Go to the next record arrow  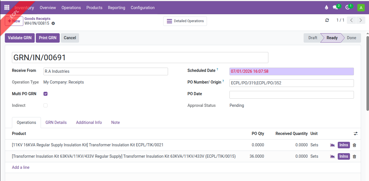[361, 20]
